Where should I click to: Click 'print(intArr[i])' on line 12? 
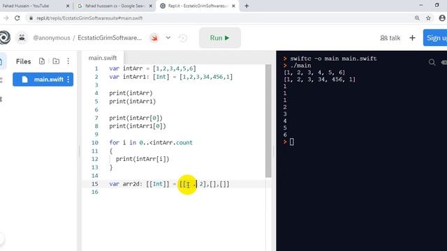click(142, 159)
